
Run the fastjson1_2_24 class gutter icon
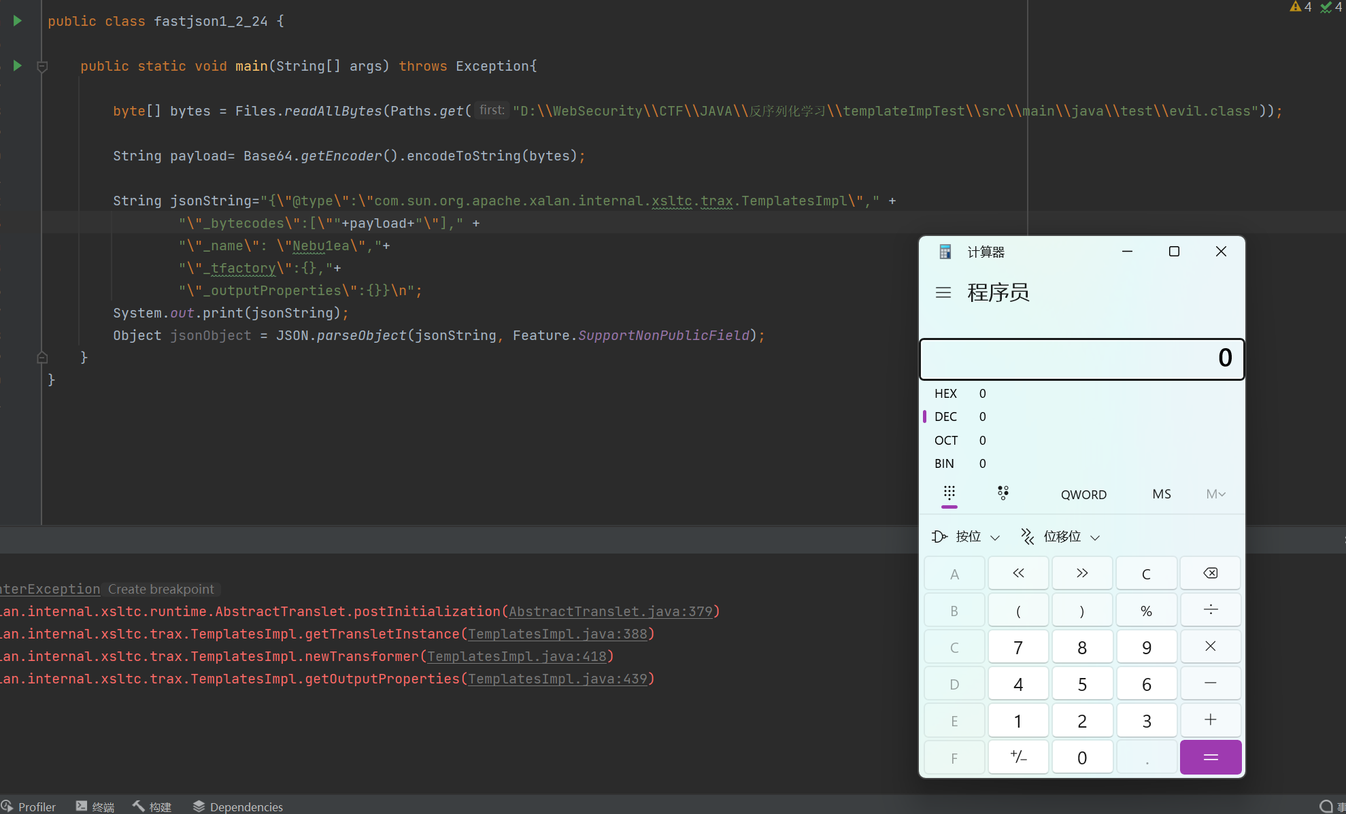[18, 21]
